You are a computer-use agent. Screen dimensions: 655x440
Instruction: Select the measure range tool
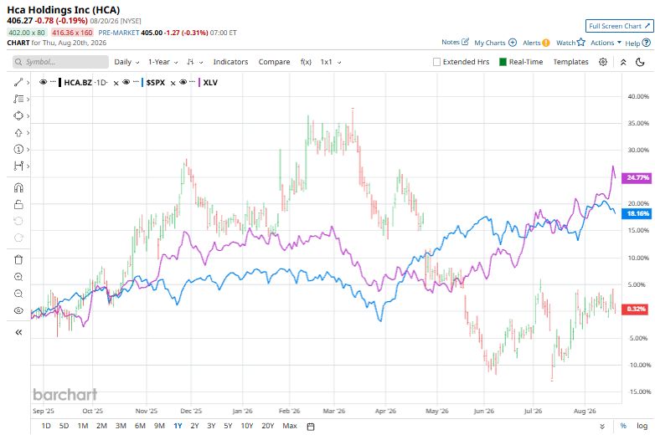pos(18,166)
